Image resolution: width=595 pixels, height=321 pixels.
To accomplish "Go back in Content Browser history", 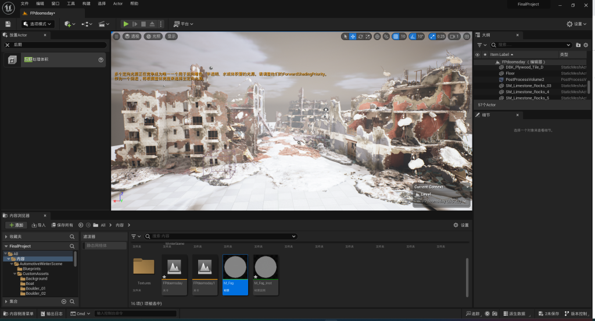I will point(81,225).
